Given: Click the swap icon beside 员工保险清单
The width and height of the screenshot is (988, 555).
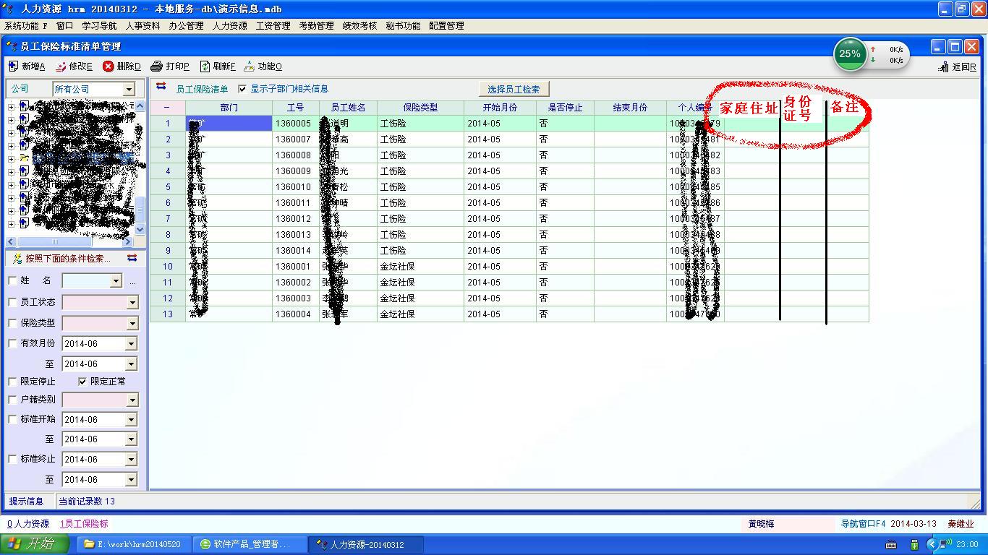Looking at the screenshot, I should coord(161,87).
